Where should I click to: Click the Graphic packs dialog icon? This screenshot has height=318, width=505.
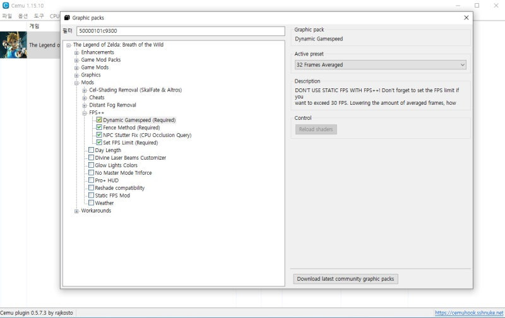(x=67, y=18)
